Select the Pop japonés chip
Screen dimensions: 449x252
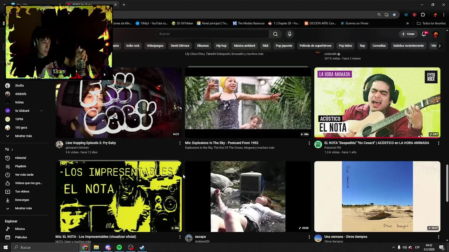click(x=284, y=46)
